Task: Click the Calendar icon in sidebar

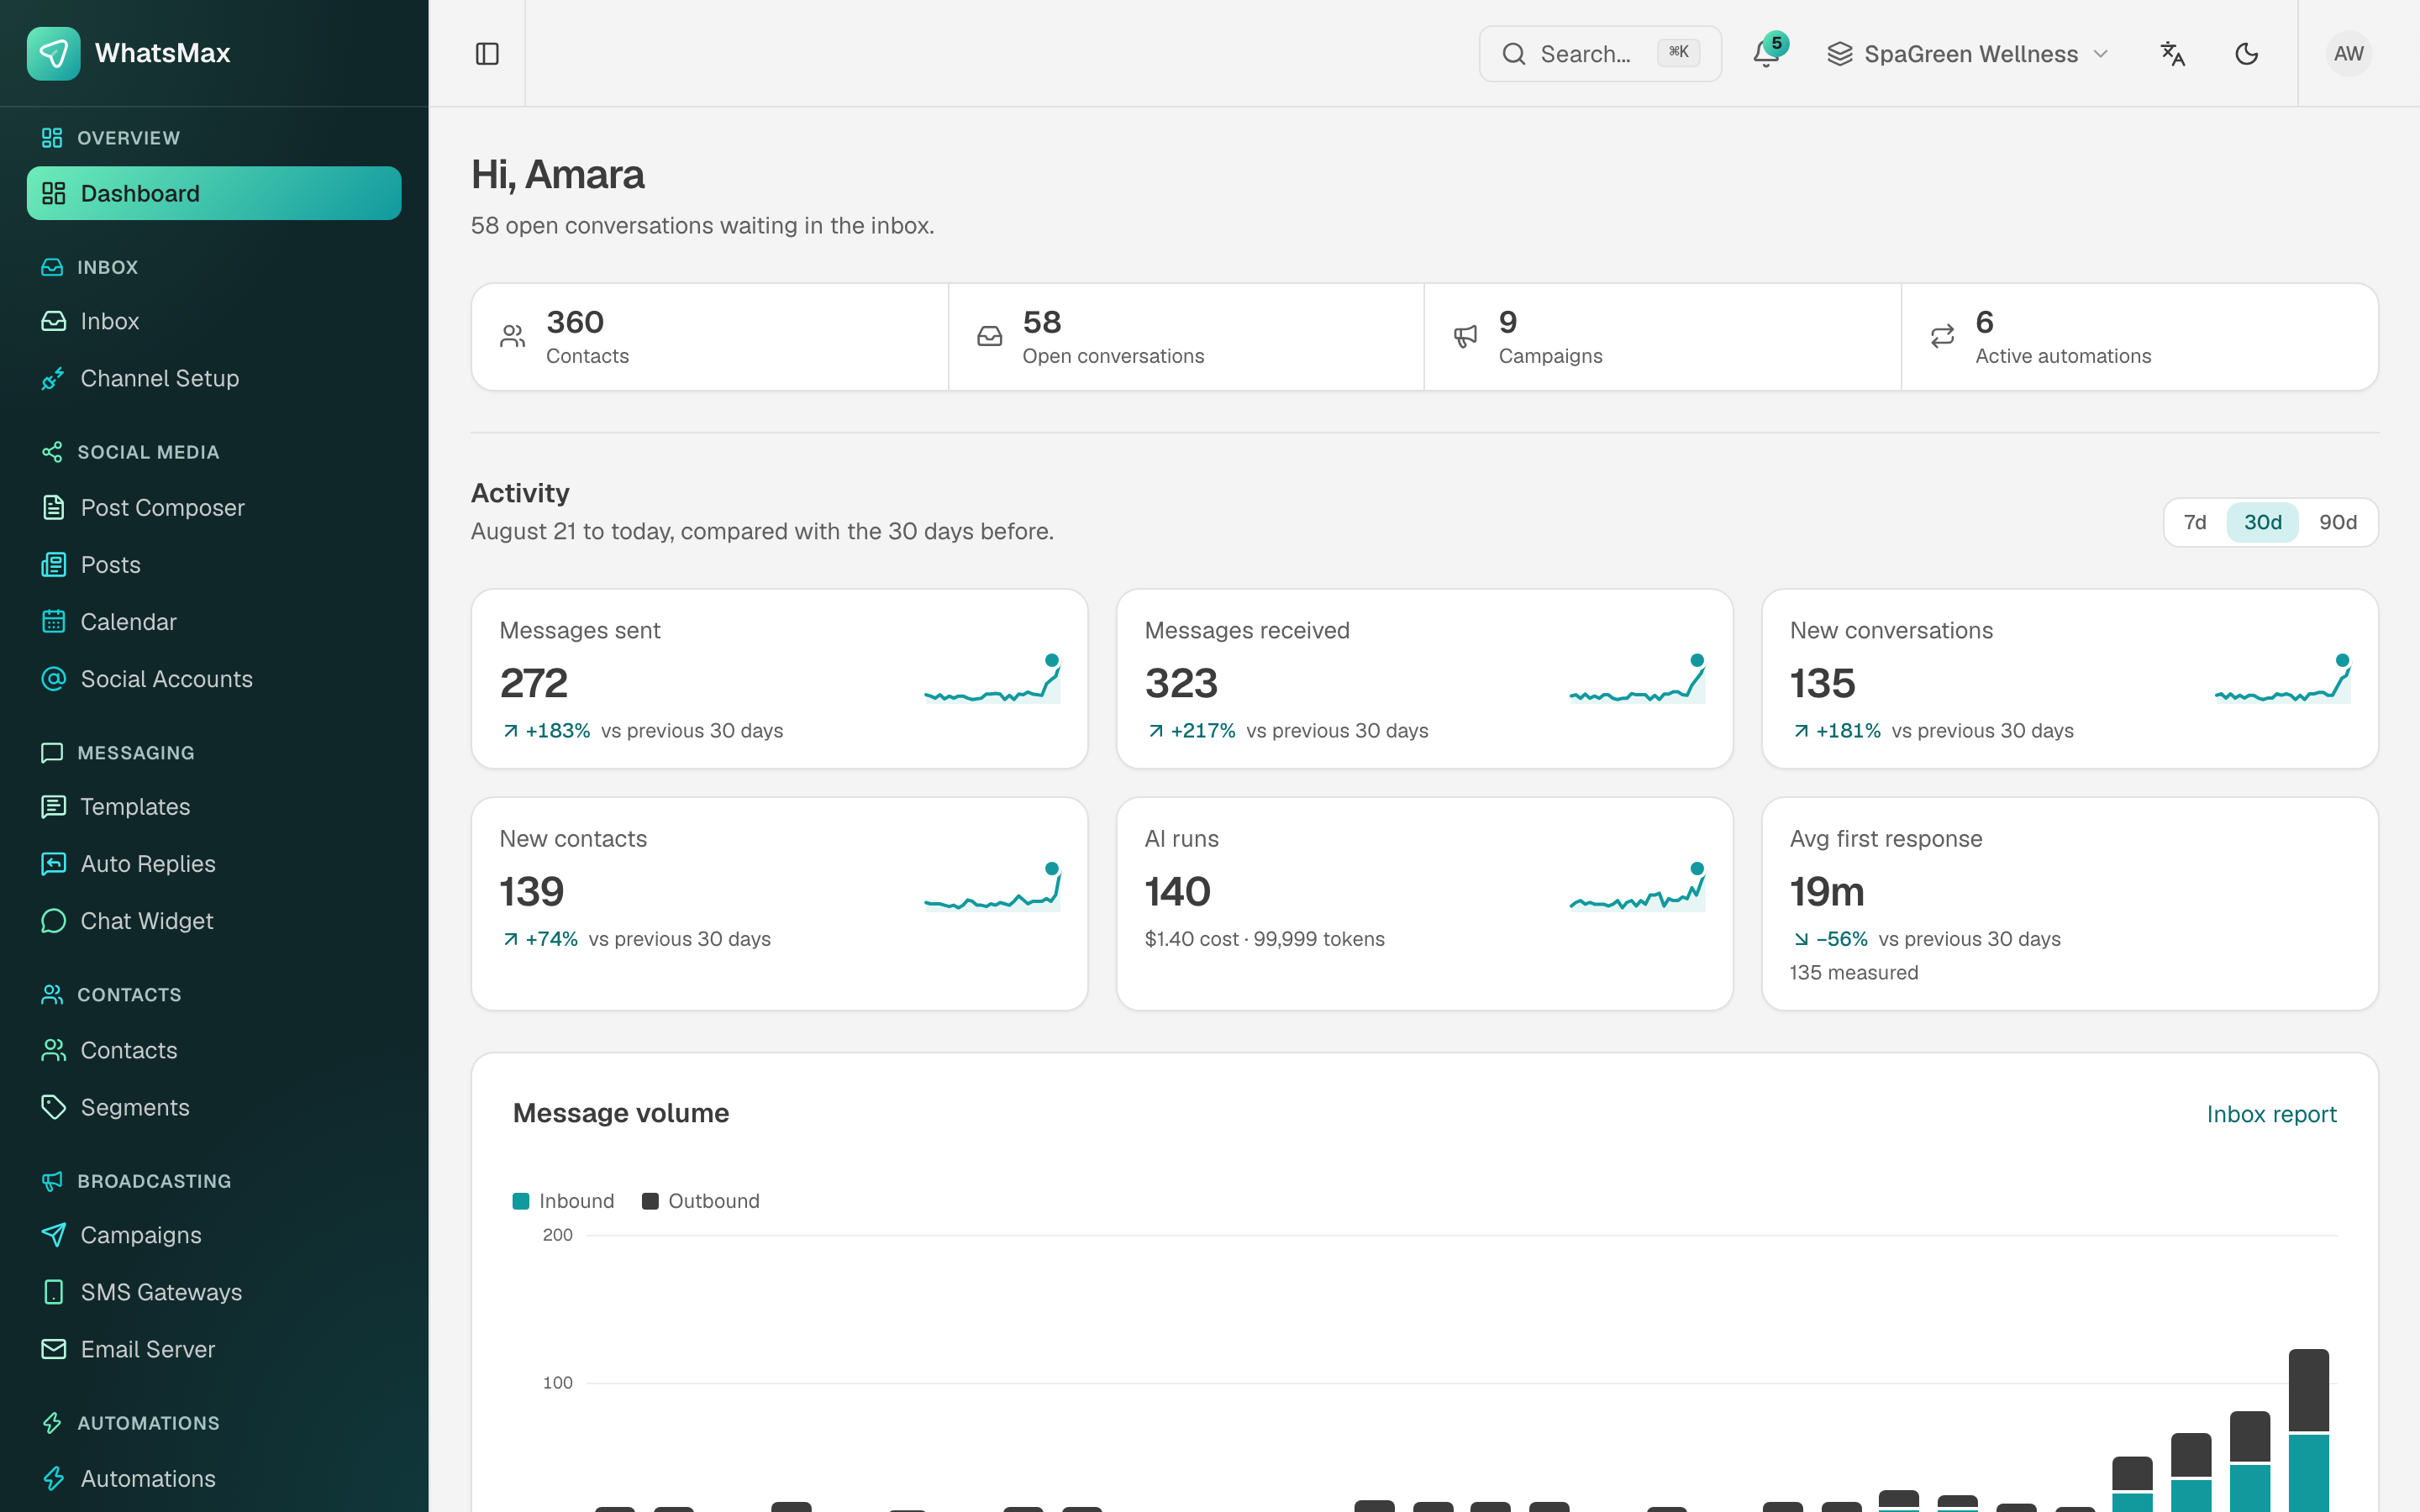Action: 54,621
